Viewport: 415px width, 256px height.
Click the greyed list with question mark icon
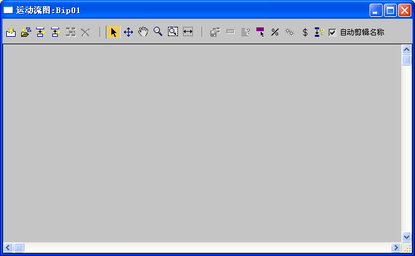(x=245, y=32)
